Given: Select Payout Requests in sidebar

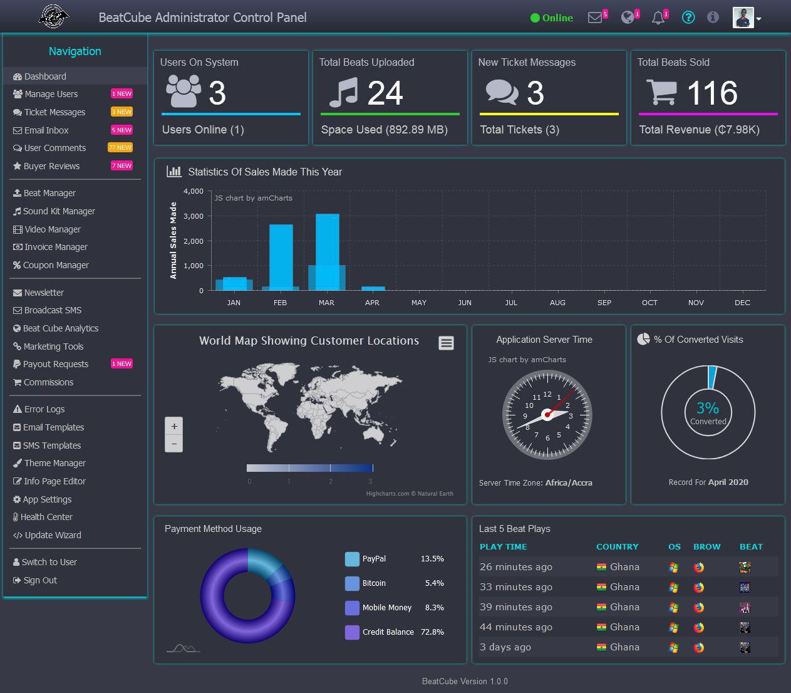Looking at the screenshot, I should tap(56, 364).
